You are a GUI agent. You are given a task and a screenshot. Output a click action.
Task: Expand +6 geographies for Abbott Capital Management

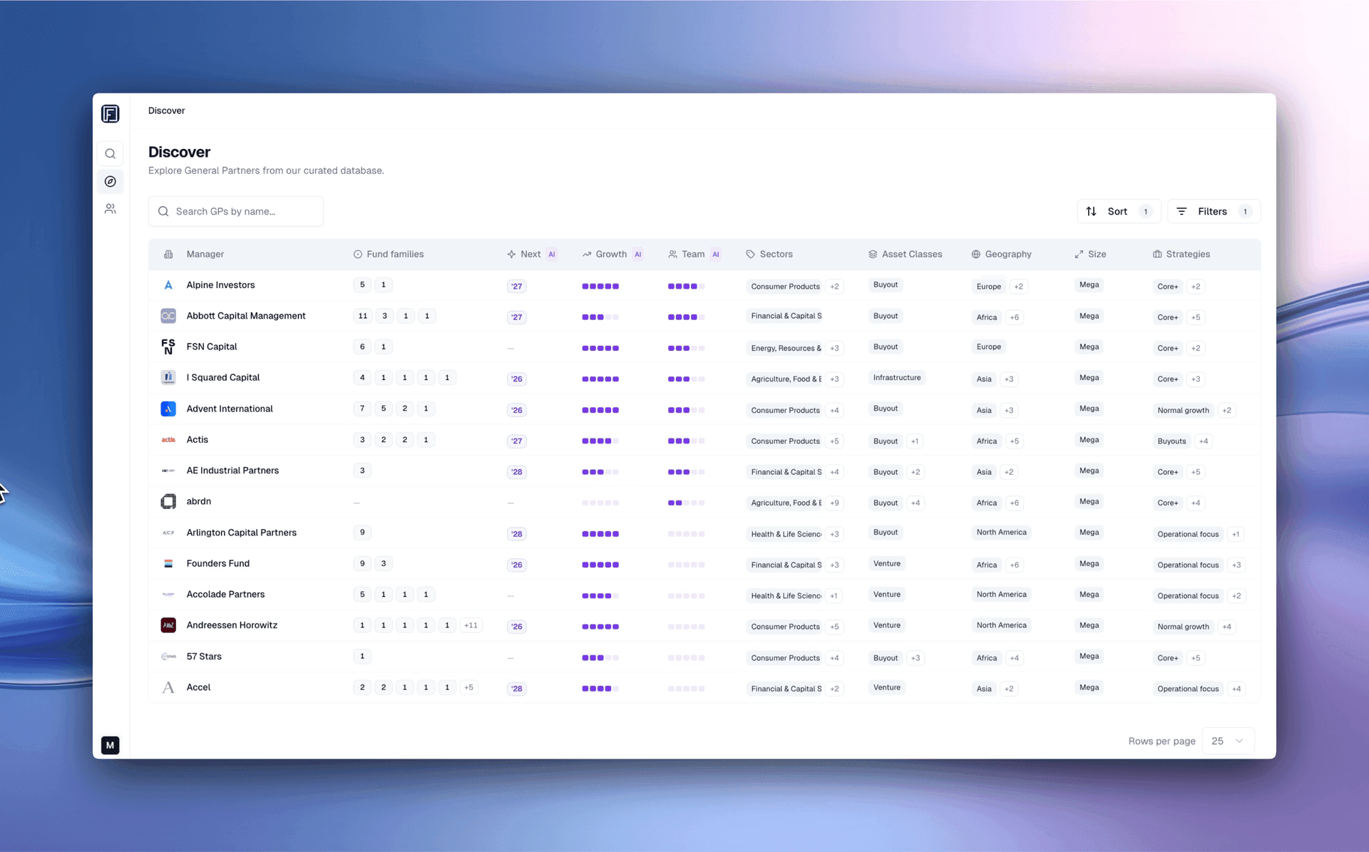click(x=1014, y=317)
